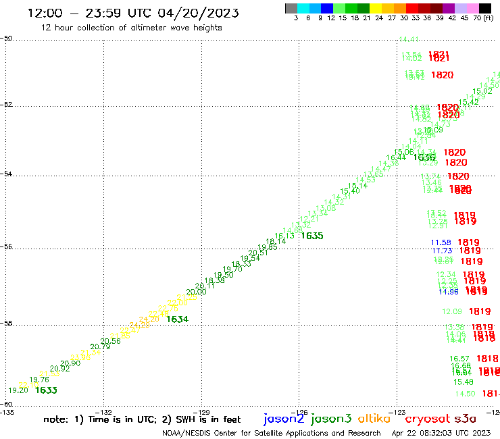Viewport: 500px width, 439px height.
Task: Pick the lavender legend swatch
Action: (x=460, y=9)
